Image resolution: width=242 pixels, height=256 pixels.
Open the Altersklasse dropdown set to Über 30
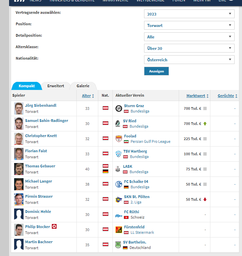189,48
